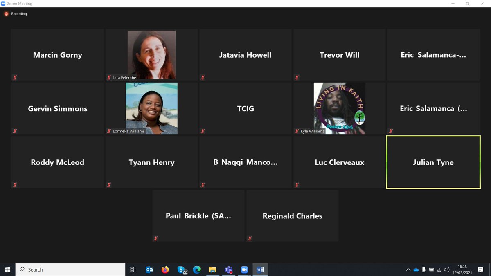Viewport: 491px width, 276px height.
Task: Click the Eric Salamanca-... name text
Action: pos(433,55)
